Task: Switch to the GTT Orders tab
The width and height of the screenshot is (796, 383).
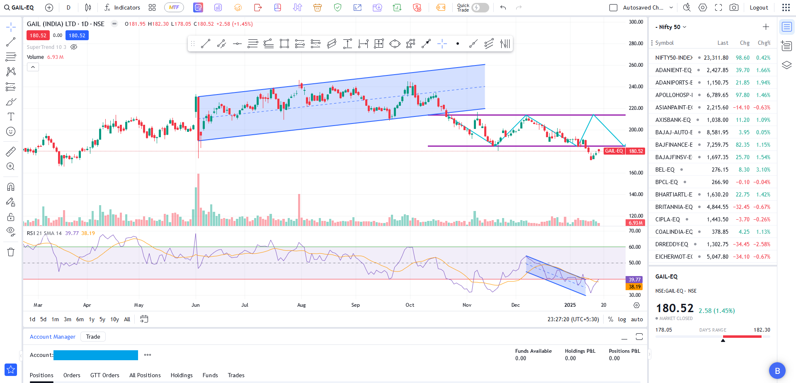Action: [x=105, y=375]
